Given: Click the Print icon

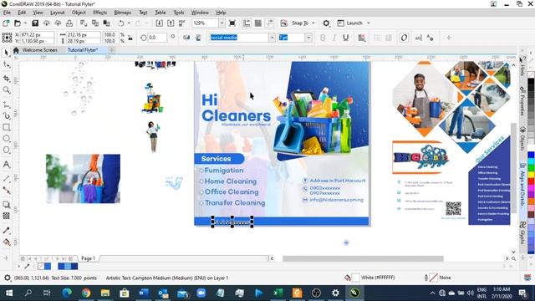Looking at the screenshot, I should click(x=69, y=23).
